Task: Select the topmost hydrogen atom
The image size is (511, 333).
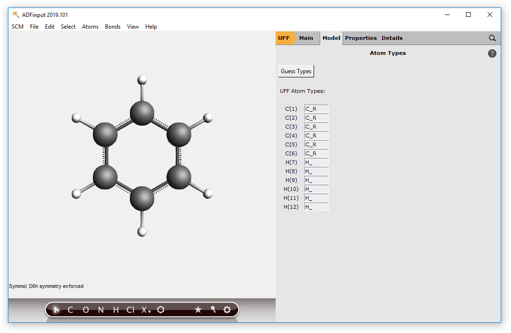Action: point(142,80)
